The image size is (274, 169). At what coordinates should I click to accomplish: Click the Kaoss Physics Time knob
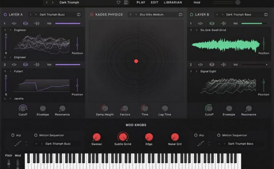[145, 109]
